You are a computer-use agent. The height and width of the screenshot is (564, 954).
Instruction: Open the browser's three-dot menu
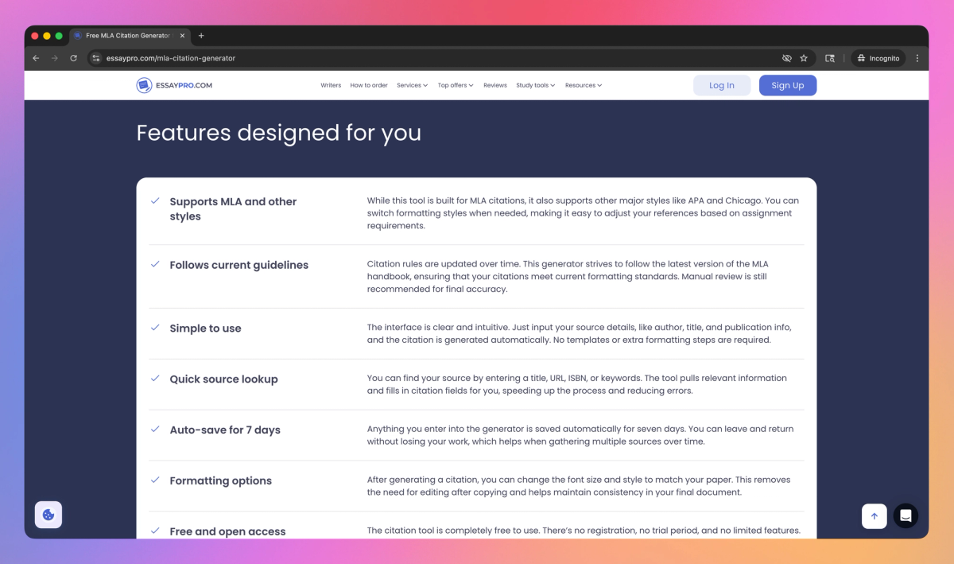[x=917, y=57]
